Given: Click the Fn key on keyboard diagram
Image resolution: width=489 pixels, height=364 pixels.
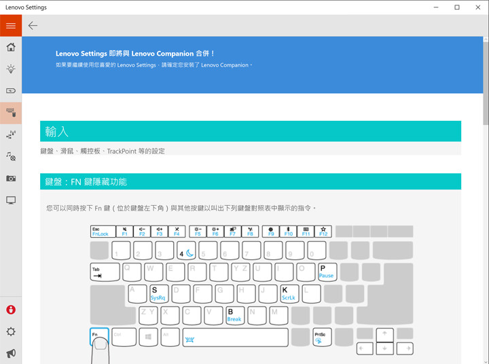Looking at the screenshot, I should pyautogui.click(x=99, y=337).
